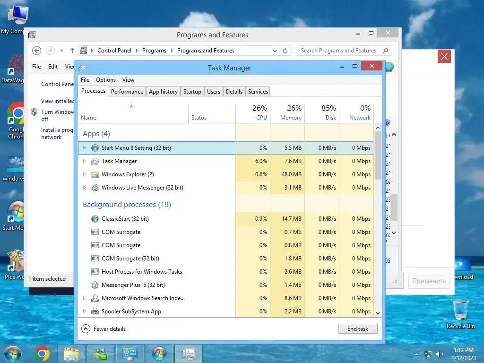Expand Windows Live Messenger process row
This screenshot has height=363, width=484.
[84, 188]
